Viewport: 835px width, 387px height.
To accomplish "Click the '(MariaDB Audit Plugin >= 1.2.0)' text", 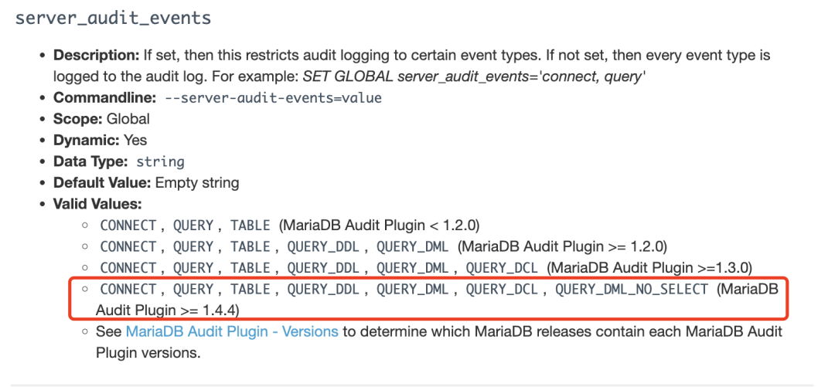I will (562, 246).
